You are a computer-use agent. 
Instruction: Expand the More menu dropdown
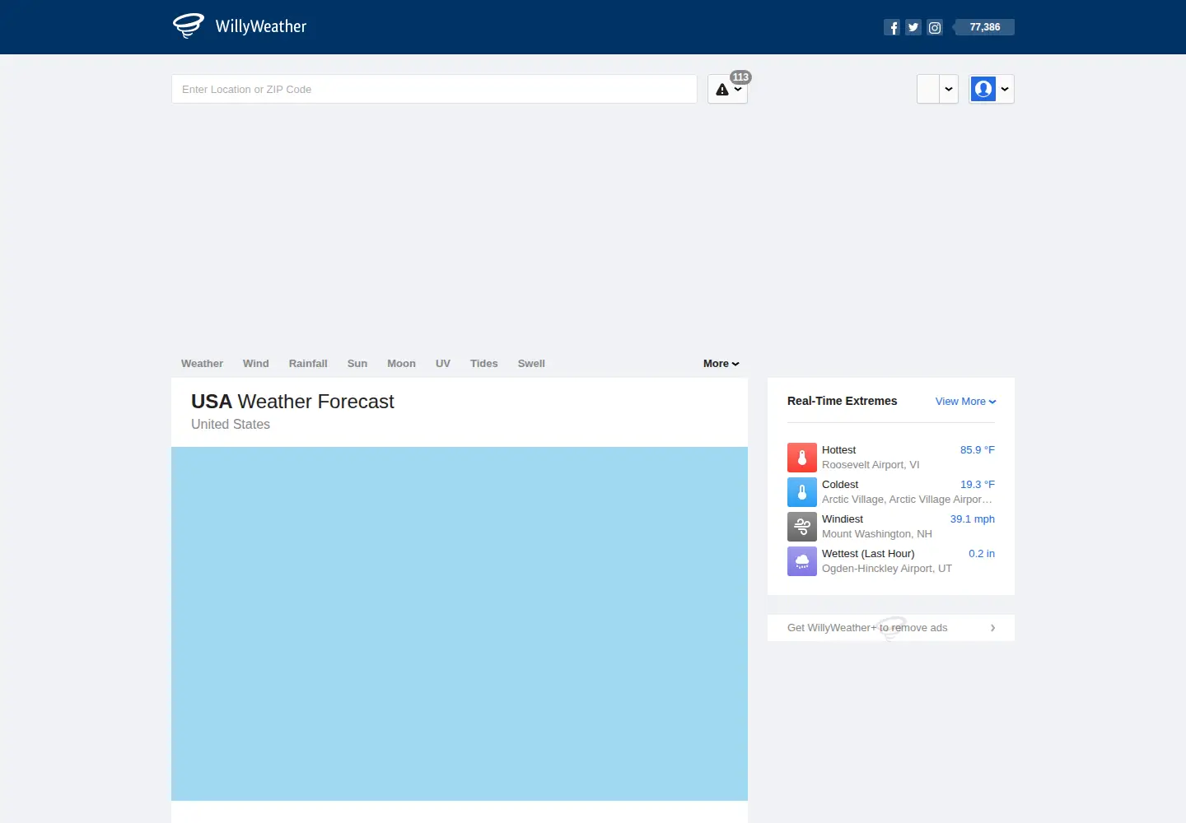[721, 364]
